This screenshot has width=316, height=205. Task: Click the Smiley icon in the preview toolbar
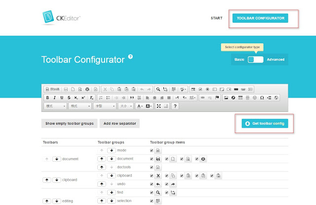[255, 98]
